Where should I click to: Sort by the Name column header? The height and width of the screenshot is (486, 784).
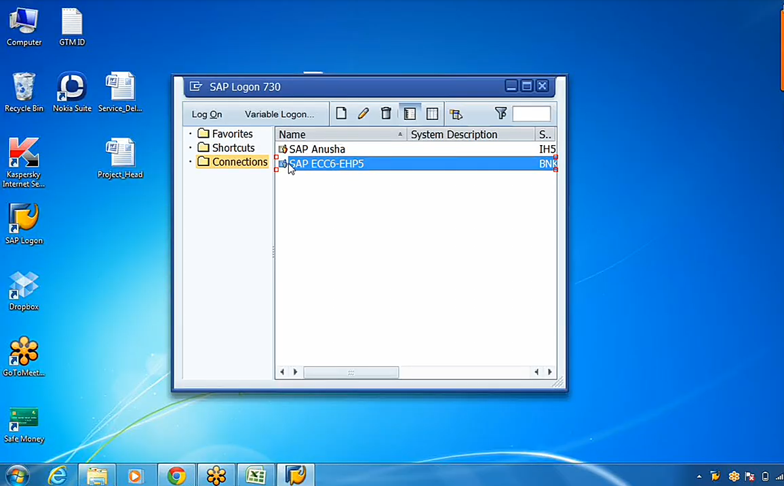pyautogui.click(x=340, y=134)
